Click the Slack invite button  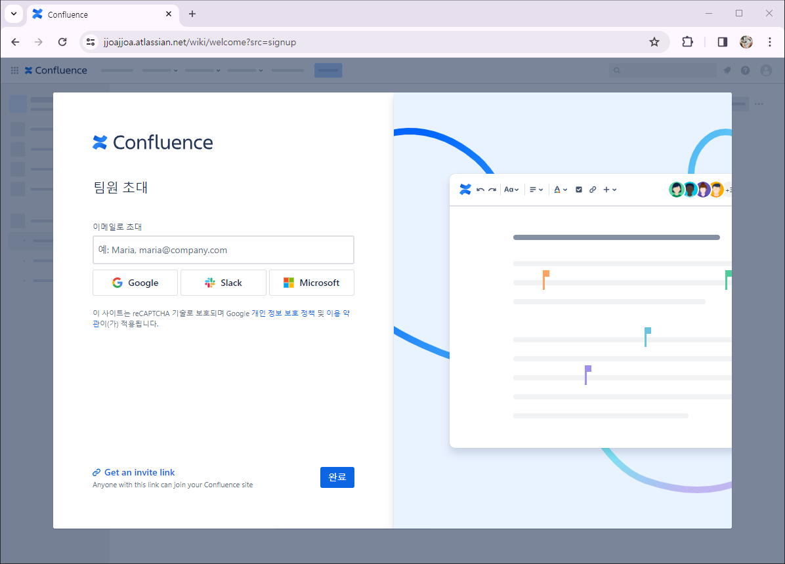[223, 283]
